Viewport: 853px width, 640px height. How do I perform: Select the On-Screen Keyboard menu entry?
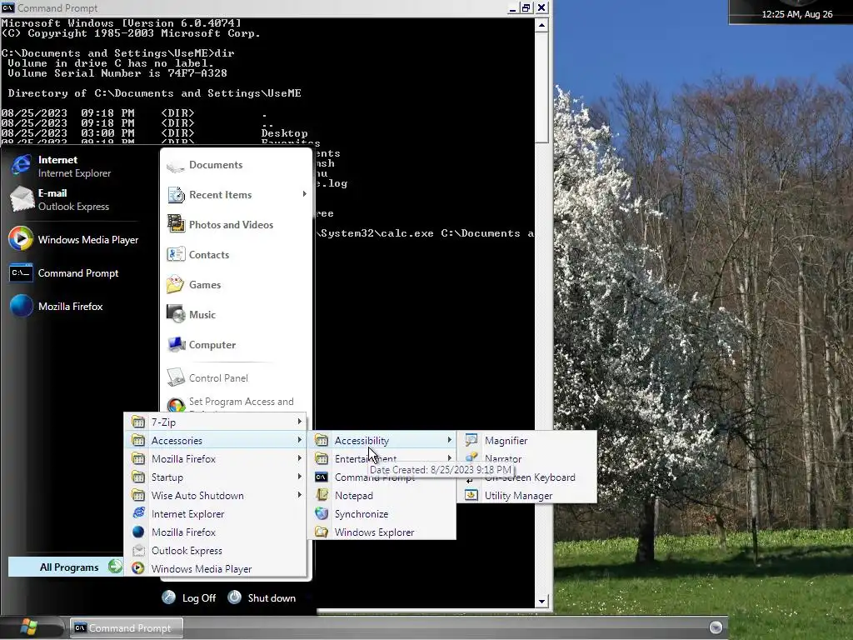(527, 477)
